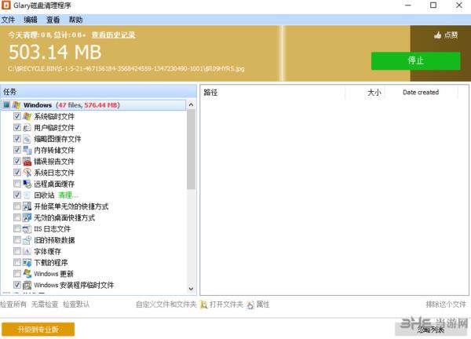471x339 pixels.
Task: Enable the 下载的程序 checkbox
Action: (17, 262)
